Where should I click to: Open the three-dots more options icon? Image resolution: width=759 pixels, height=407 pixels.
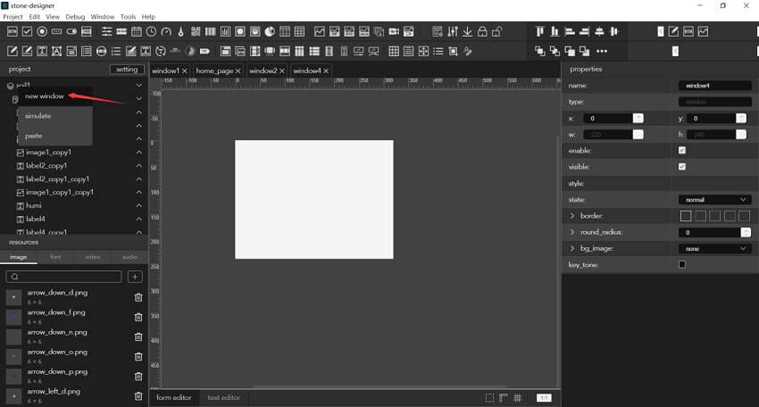602,51
